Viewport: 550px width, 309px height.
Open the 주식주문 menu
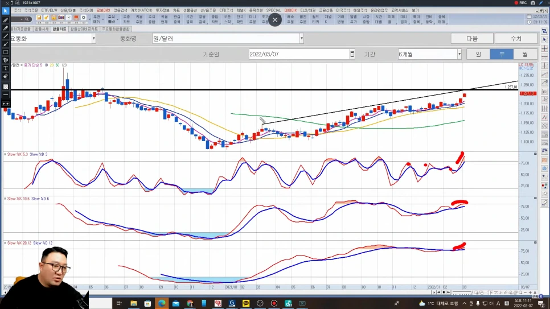[31, 10]
